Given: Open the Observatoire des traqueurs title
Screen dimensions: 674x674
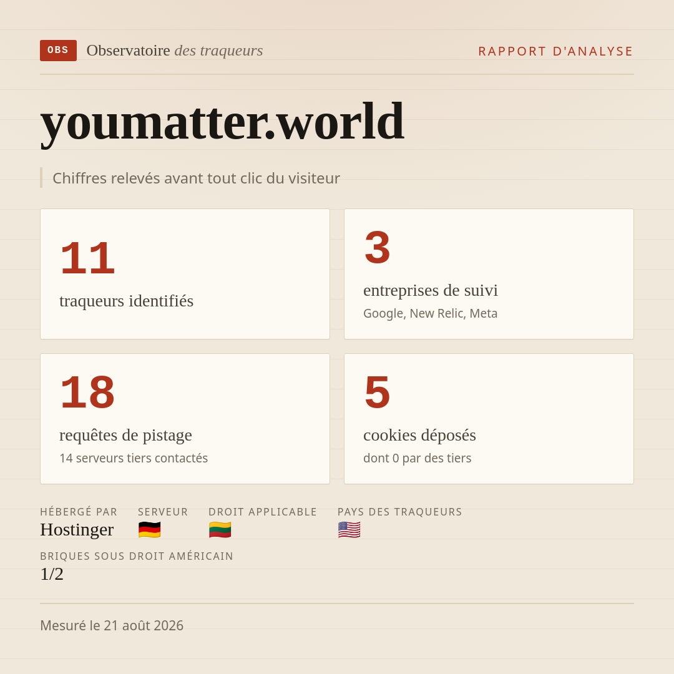Looking at the screenshot, I should [175, 51].
